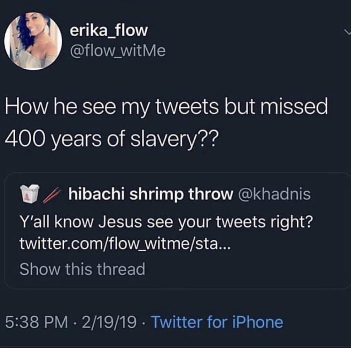Screen dimensions: 351x348
Task: Expand the tweet options chevron
Action: (x=347, y=32)
